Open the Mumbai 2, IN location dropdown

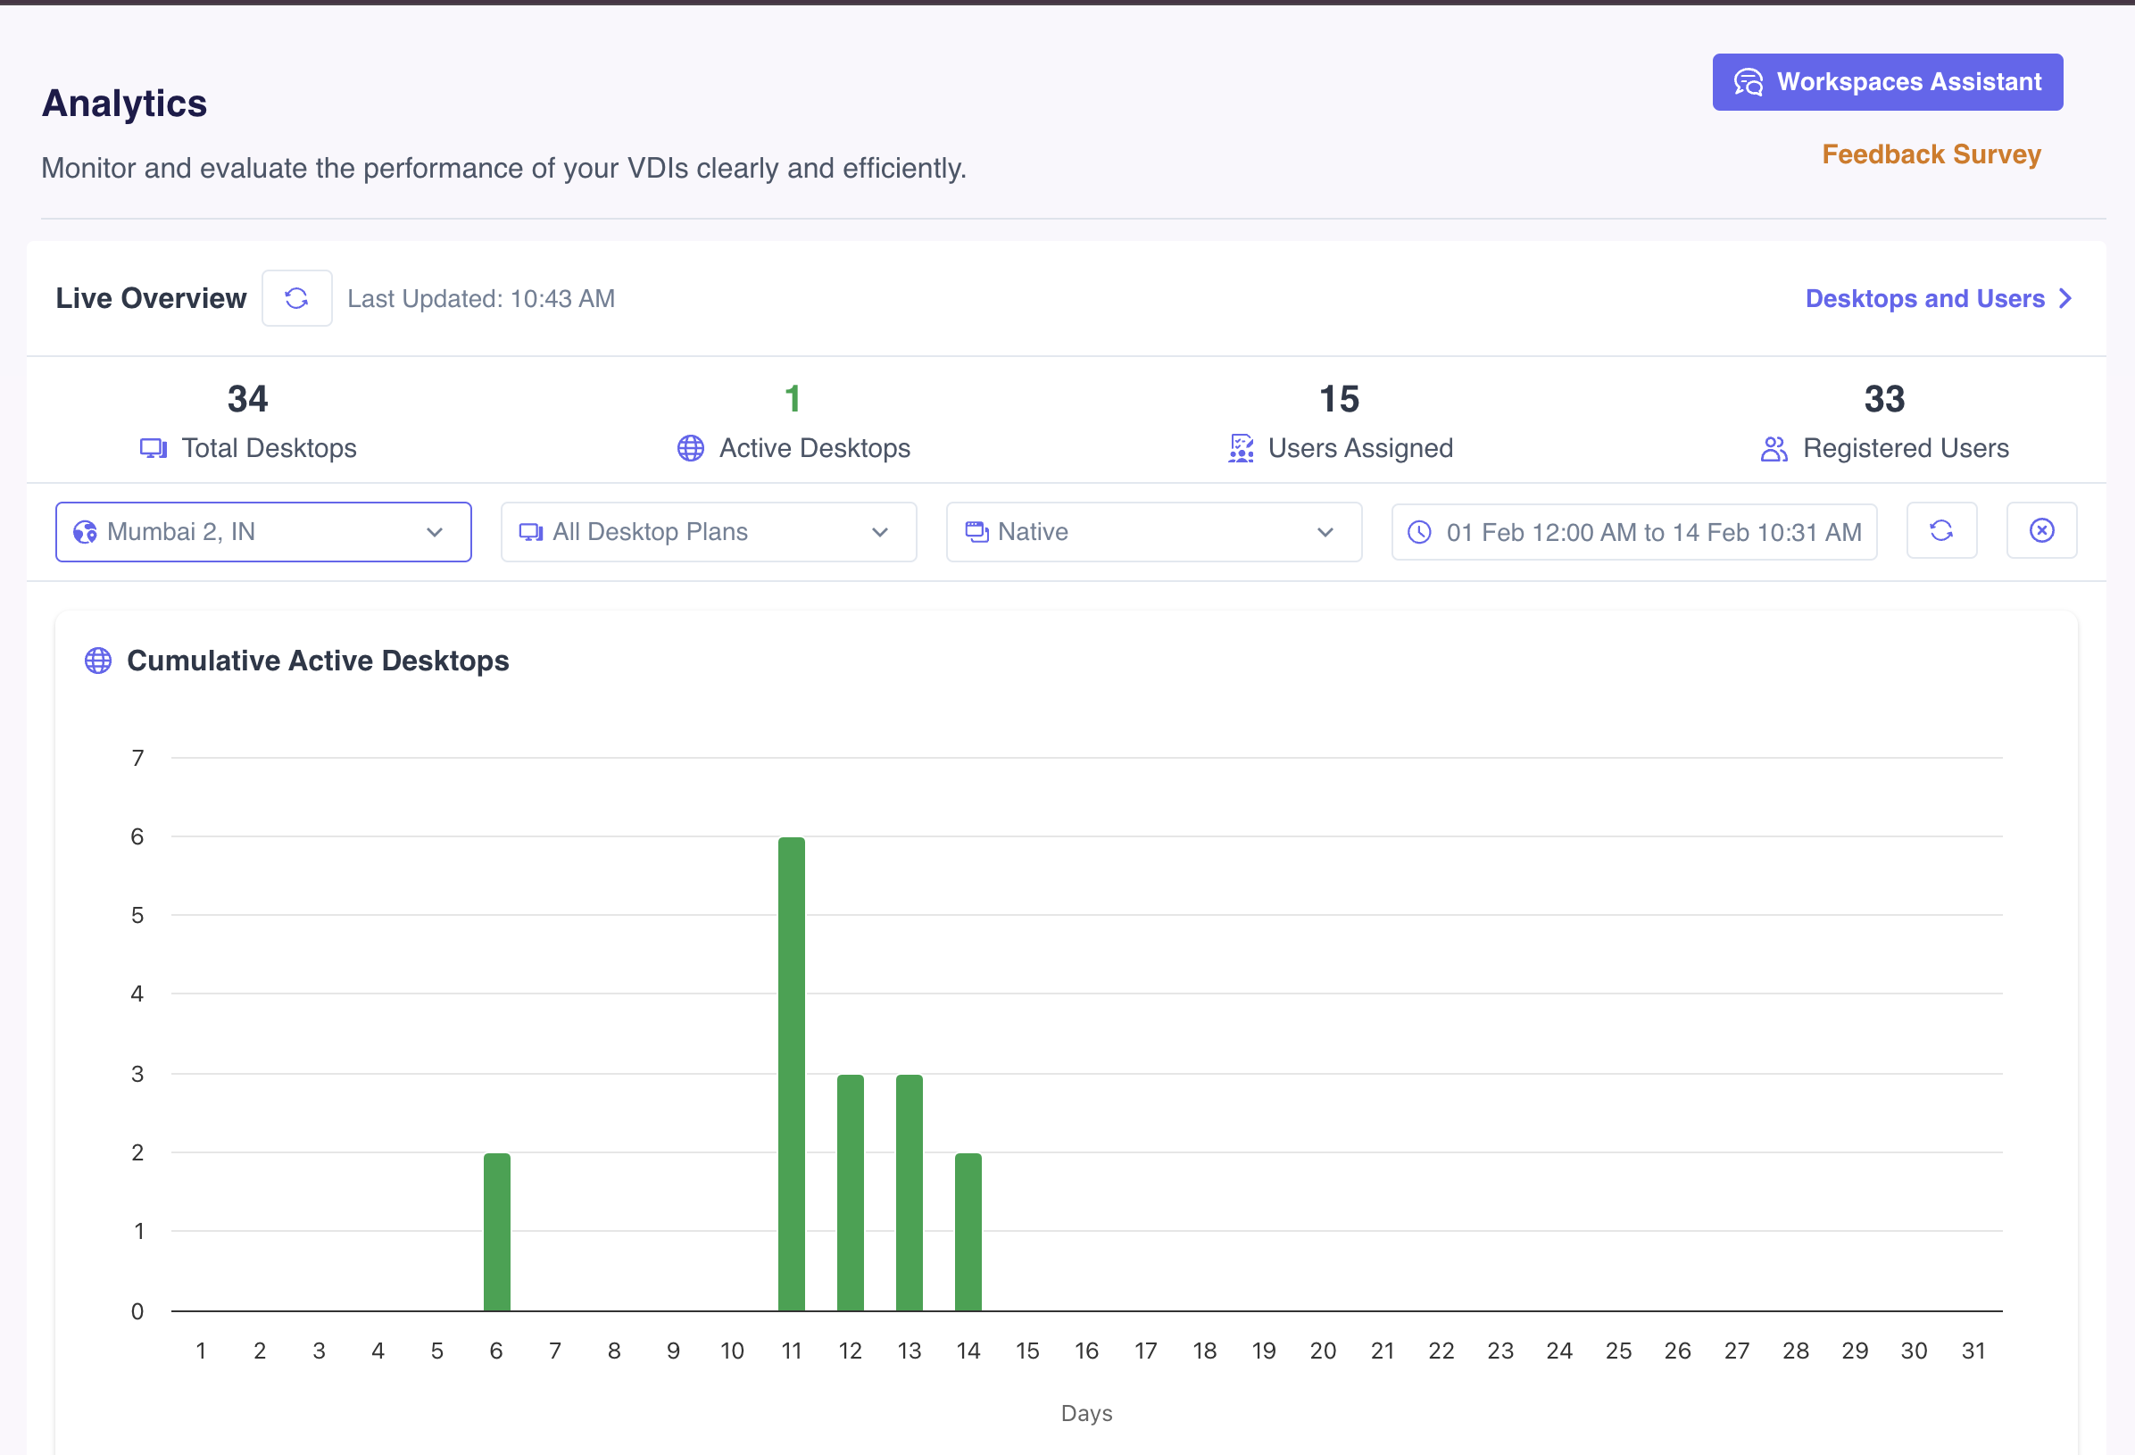point(263,531)
